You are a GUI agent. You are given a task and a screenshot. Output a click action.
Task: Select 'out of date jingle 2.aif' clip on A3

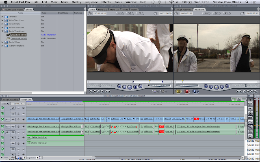pyautogui.click(x=55, y=138)
